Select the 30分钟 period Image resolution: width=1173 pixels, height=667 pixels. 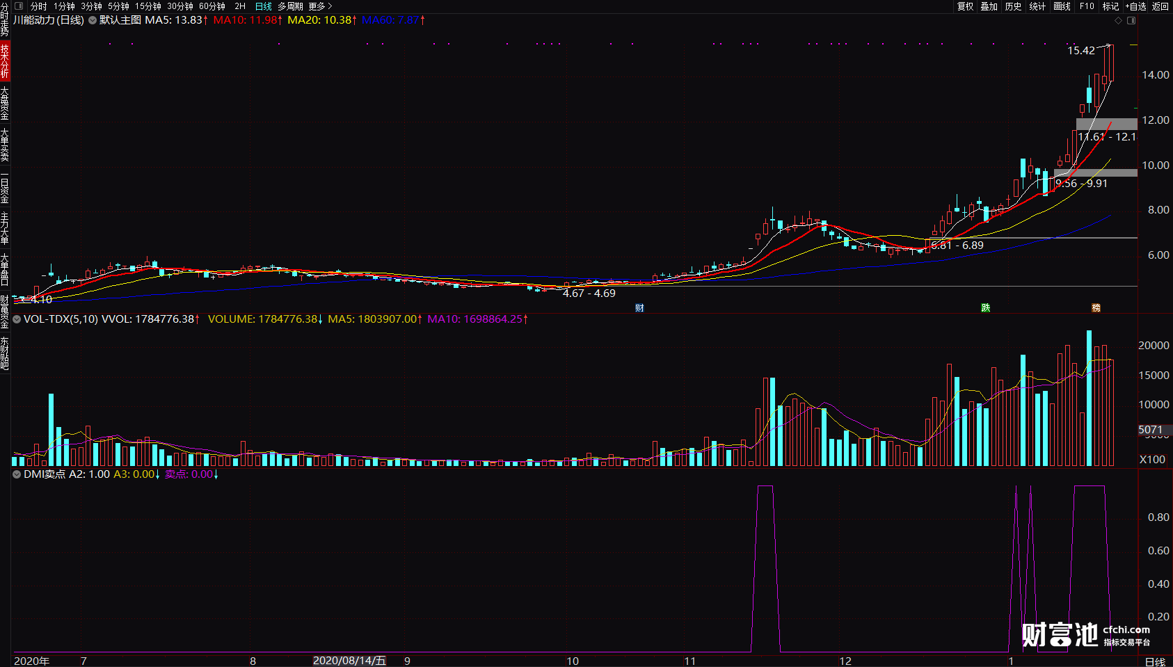pyautogui.click(x=180, y=6)
